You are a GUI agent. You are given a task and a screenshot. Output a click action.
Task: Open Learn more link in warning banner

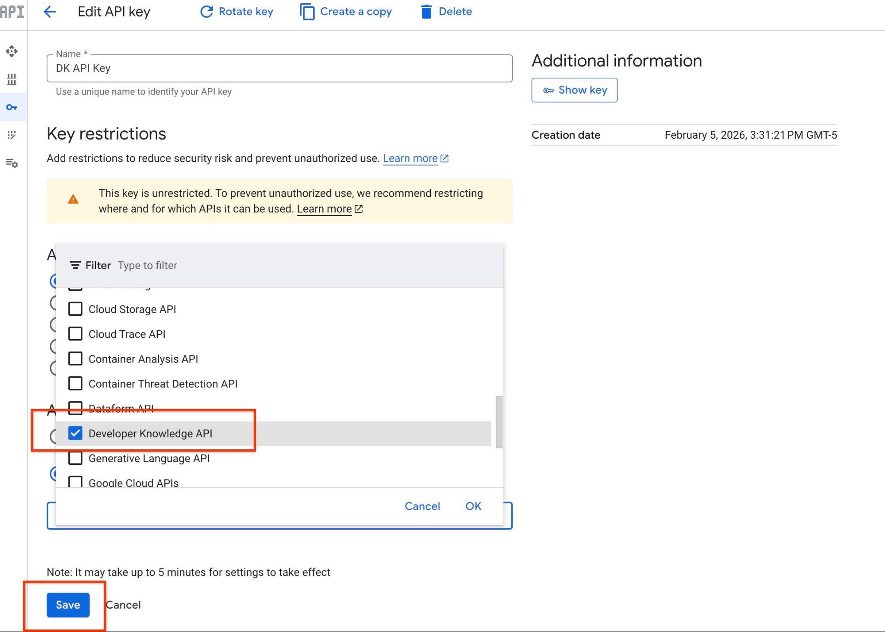[325, 209]
